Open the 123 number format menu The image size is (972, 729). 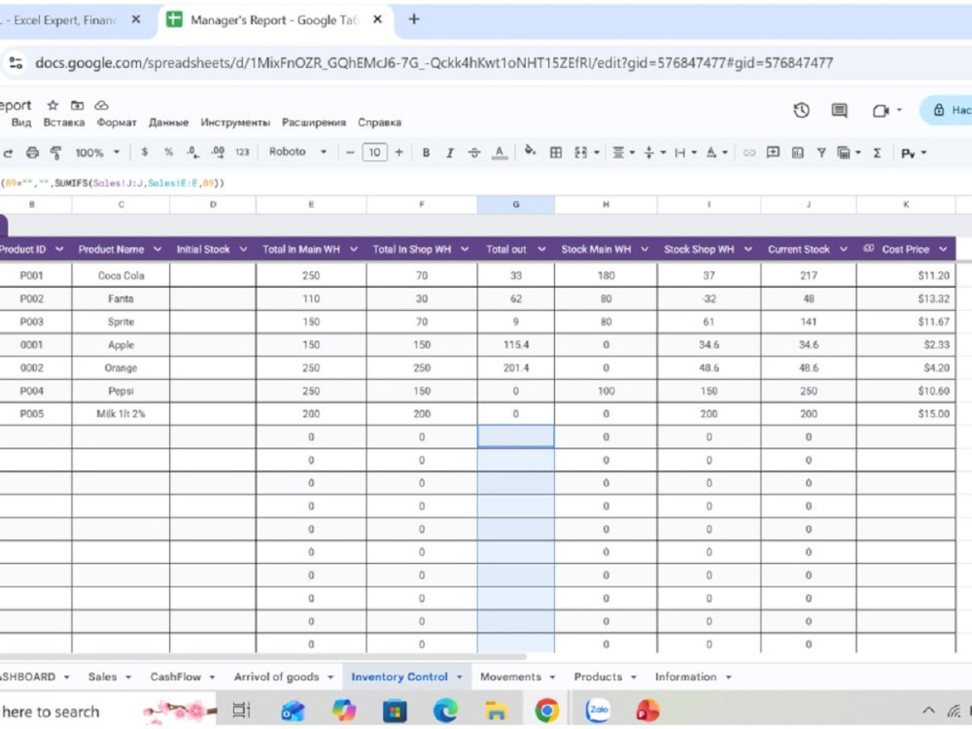pos(242,152)
